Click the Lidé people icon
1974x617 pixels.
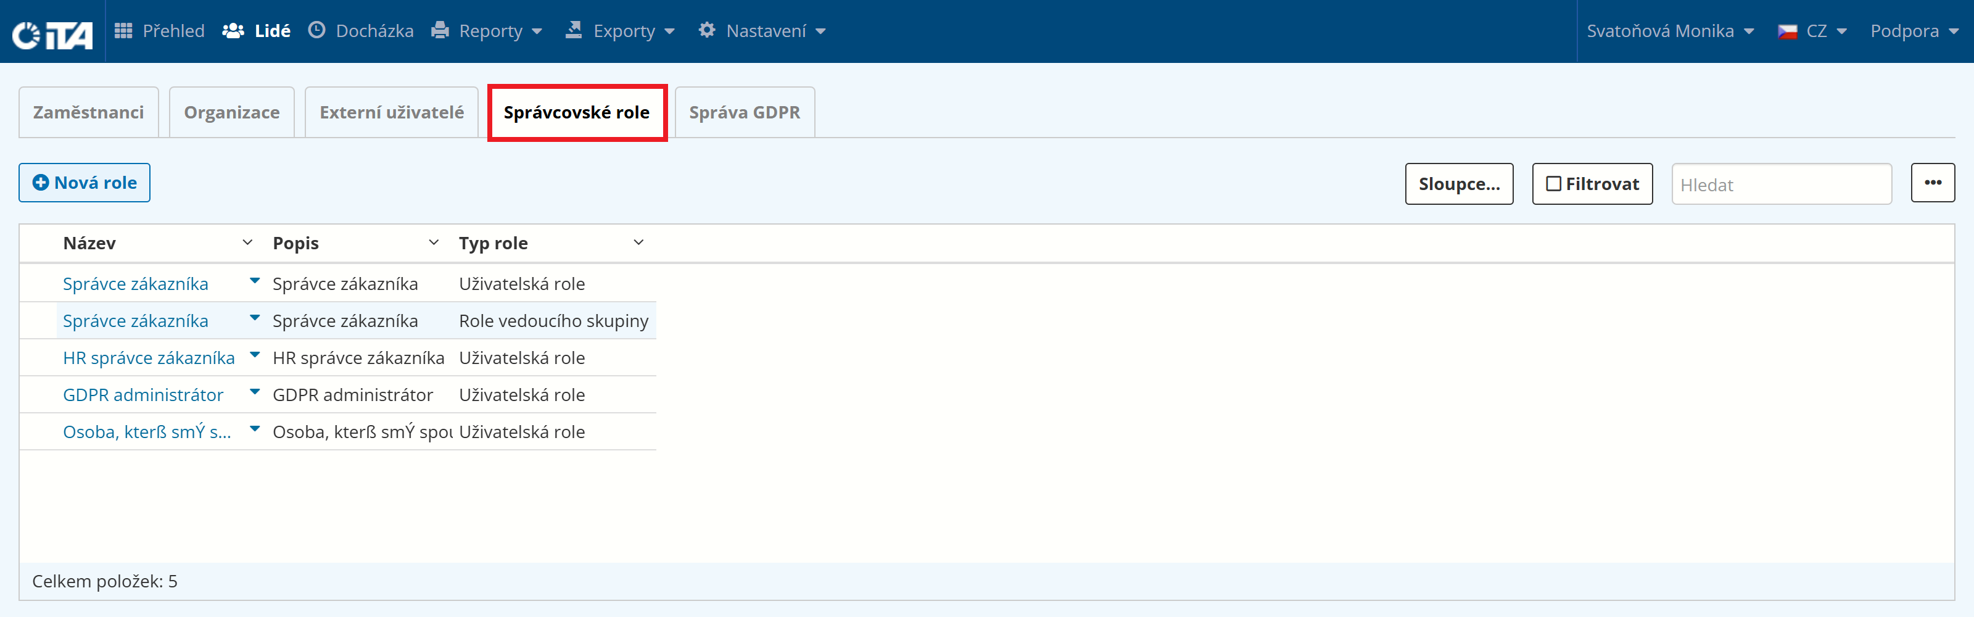pyautogui.click(x=233, y=31)
